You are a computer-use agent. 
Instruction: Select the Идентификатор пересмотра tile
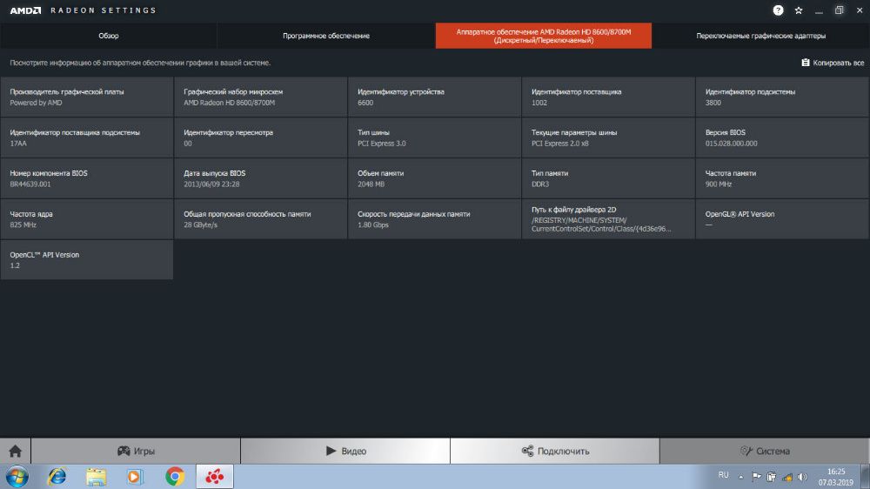[x=261, y=137]
